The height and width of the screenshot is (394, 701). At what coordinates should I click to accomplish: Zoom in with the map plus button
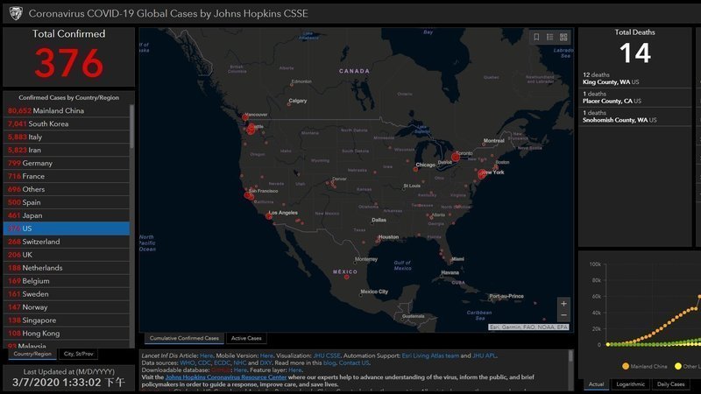tap(563, 304)
